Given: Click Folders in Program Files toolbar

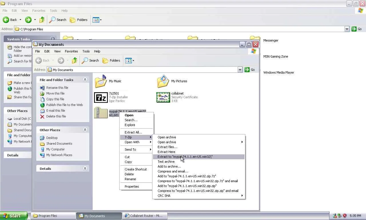Looking at the screenshot, I should [79, 20].
